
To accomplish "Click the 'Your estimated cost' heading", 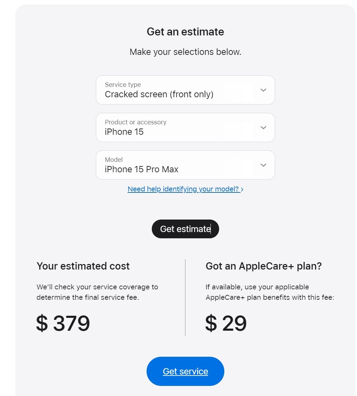I will click(83, 266).
